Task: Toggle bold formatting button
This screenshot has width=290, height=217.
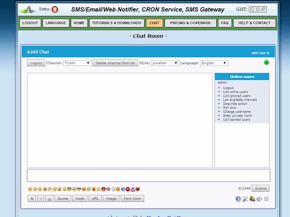Action: point(32,199)
